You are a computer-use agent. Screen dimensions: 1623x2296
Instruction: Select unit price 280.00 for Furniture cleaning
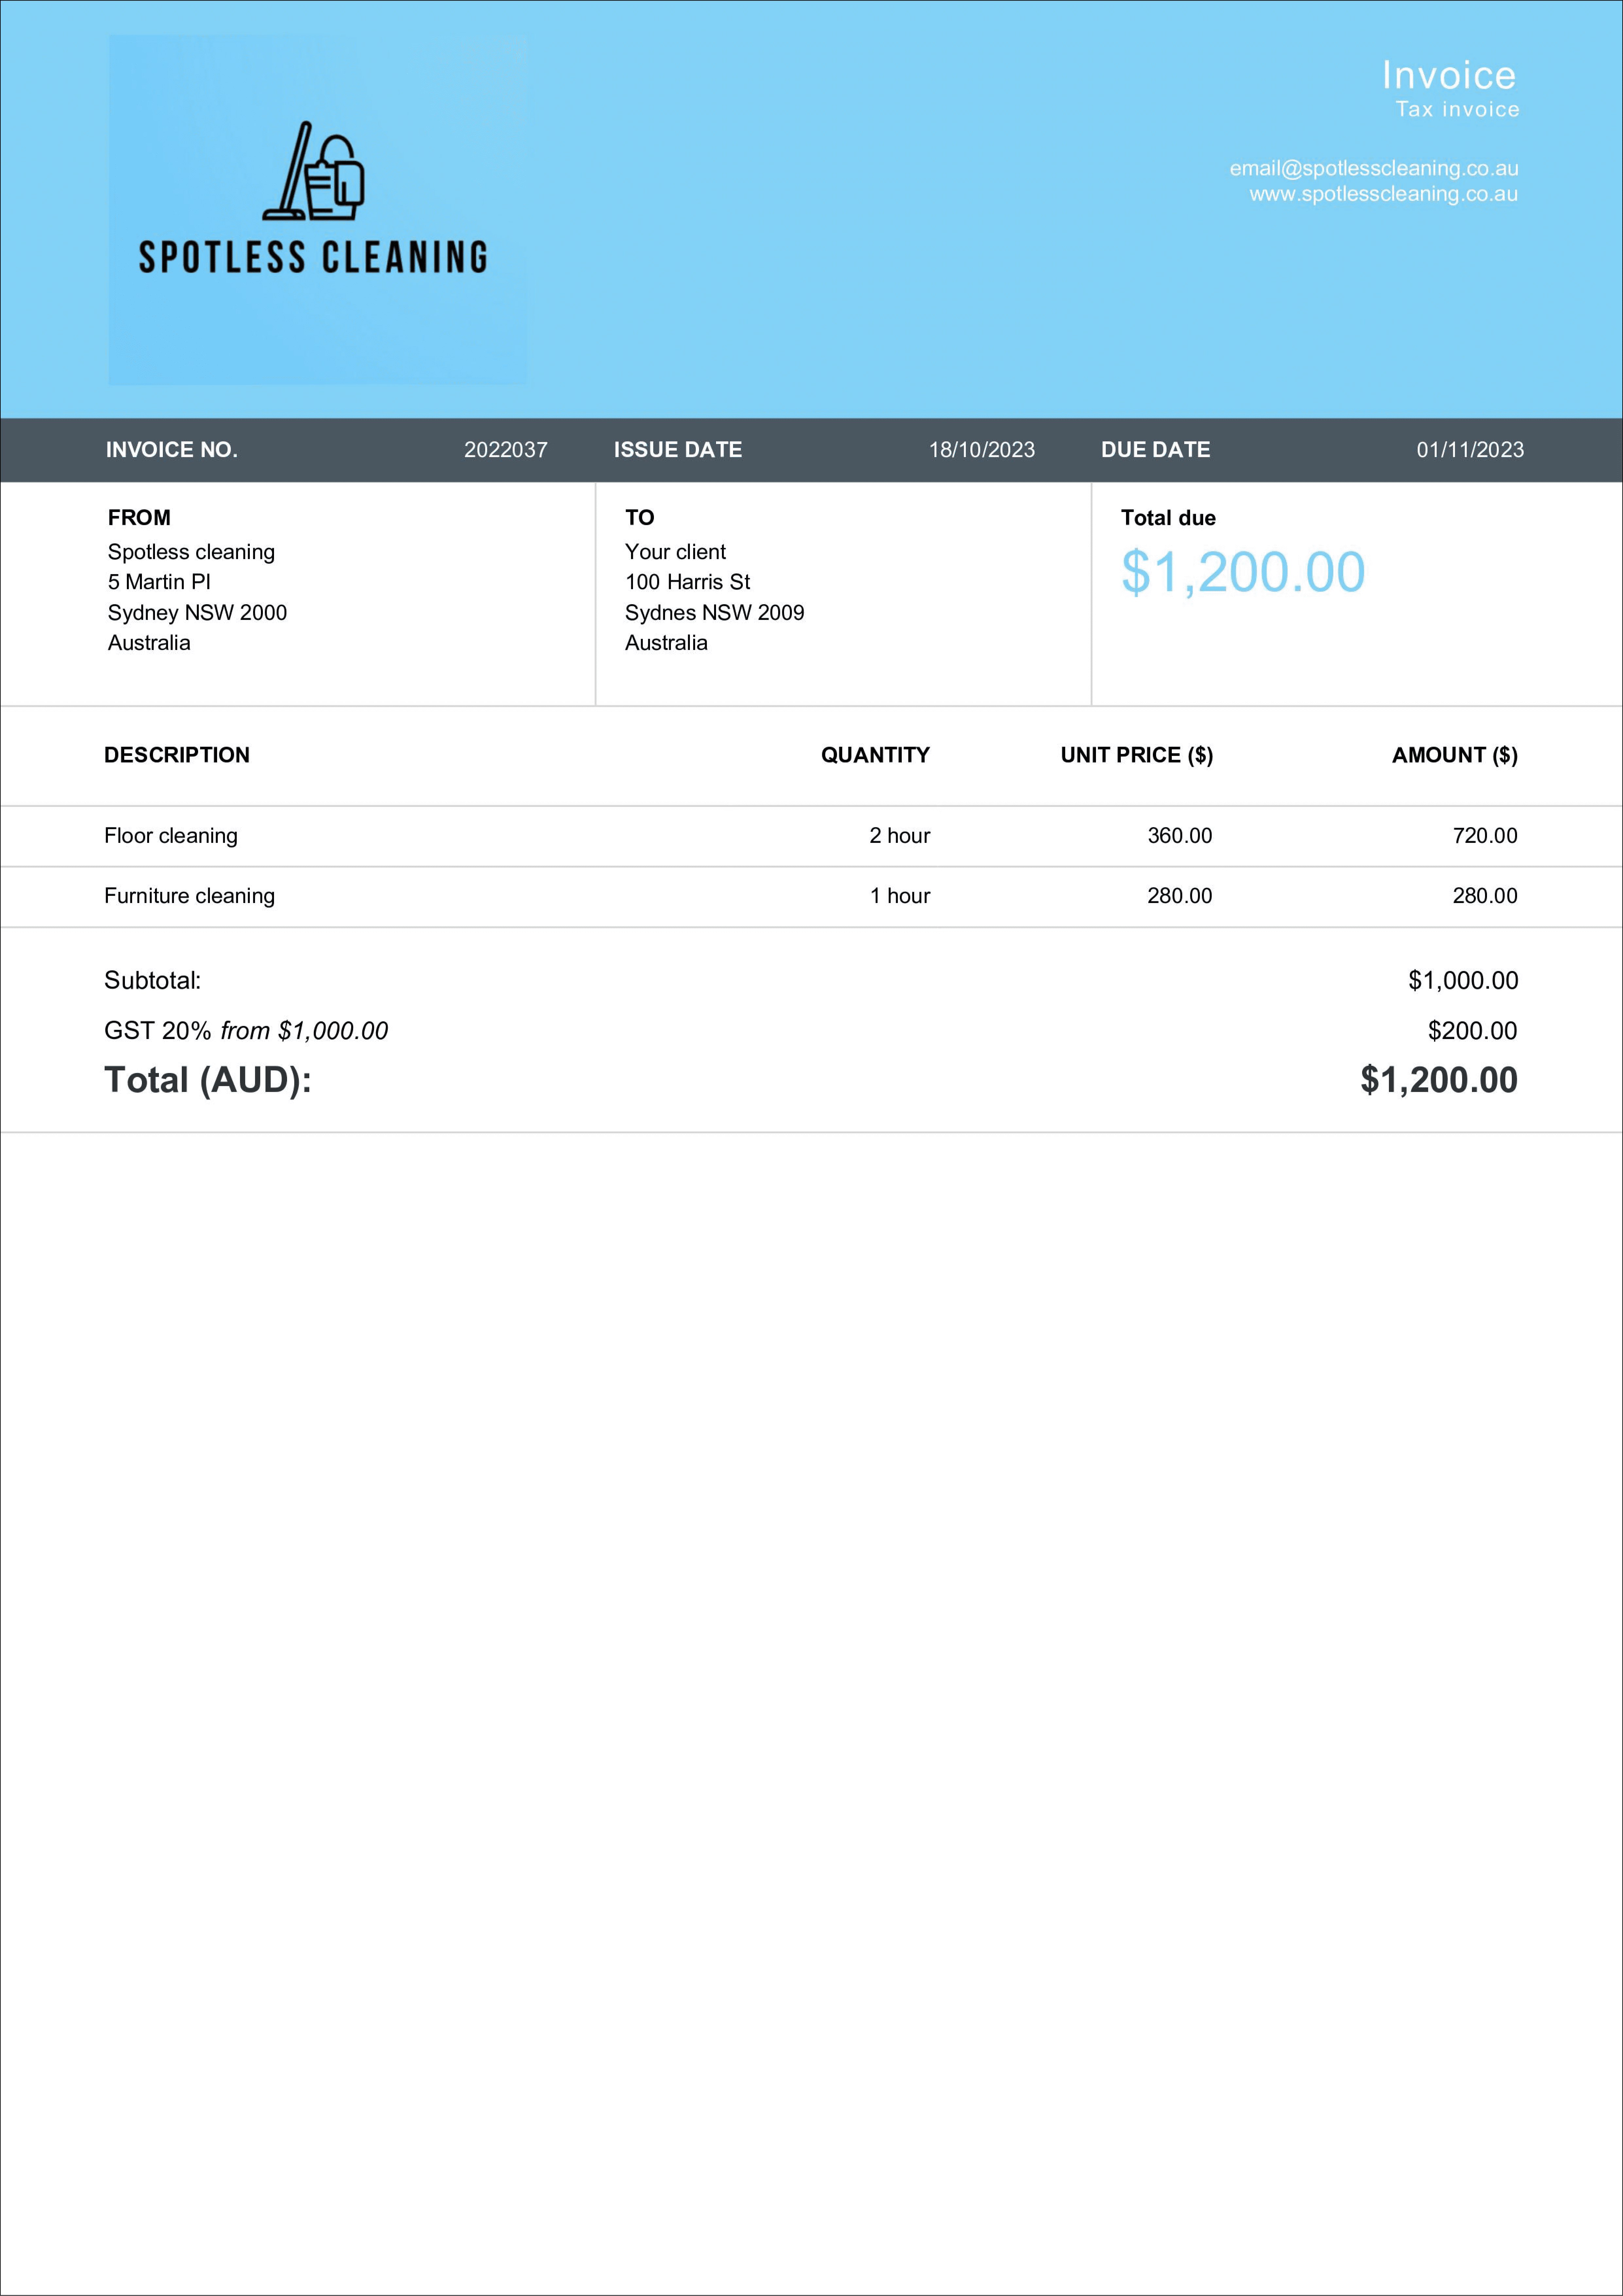[1180, 896]
